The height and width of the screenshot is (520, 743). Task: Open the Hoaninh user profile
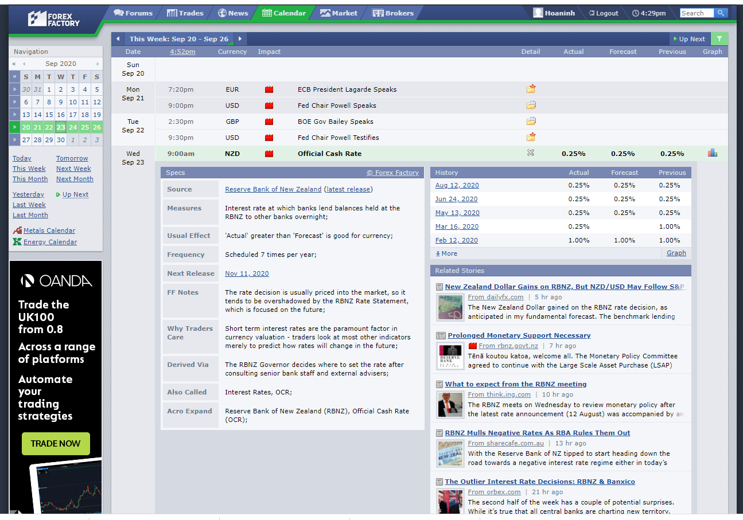click(x=554, y=13)
